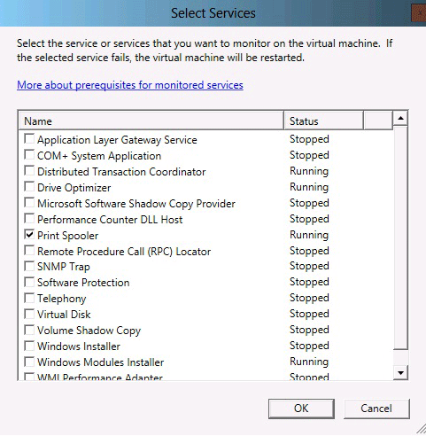Dismiss the dialog with Cancel
The image size is (426, 436).
tap(376, 409)
